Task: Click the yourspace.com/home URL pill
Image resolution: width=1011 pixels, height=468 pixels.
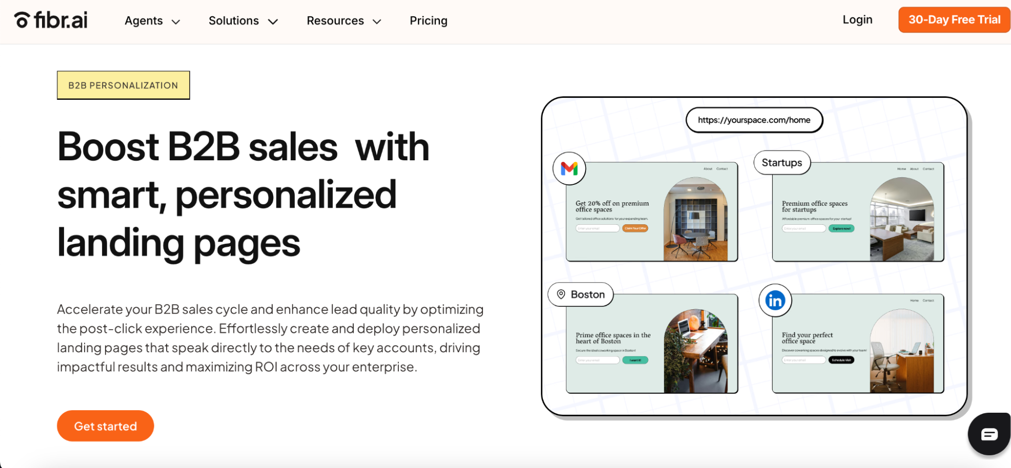Action: point(754,120)
